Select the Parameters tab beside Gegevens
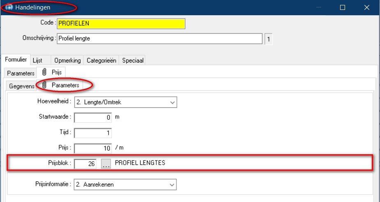This screenshot has height=202, width=380. 60,85
